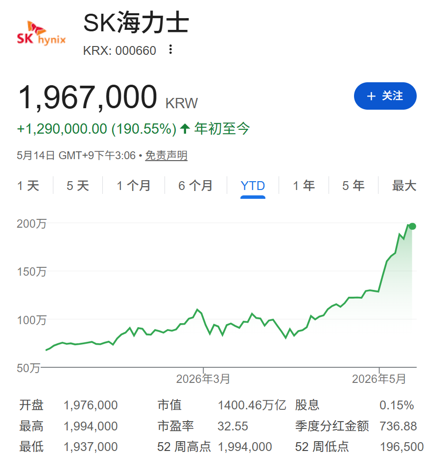The height and width of the screenshot is (474, 426).
Task: Click the 最低 value 1,937,000
Action: tap(91, 447)
